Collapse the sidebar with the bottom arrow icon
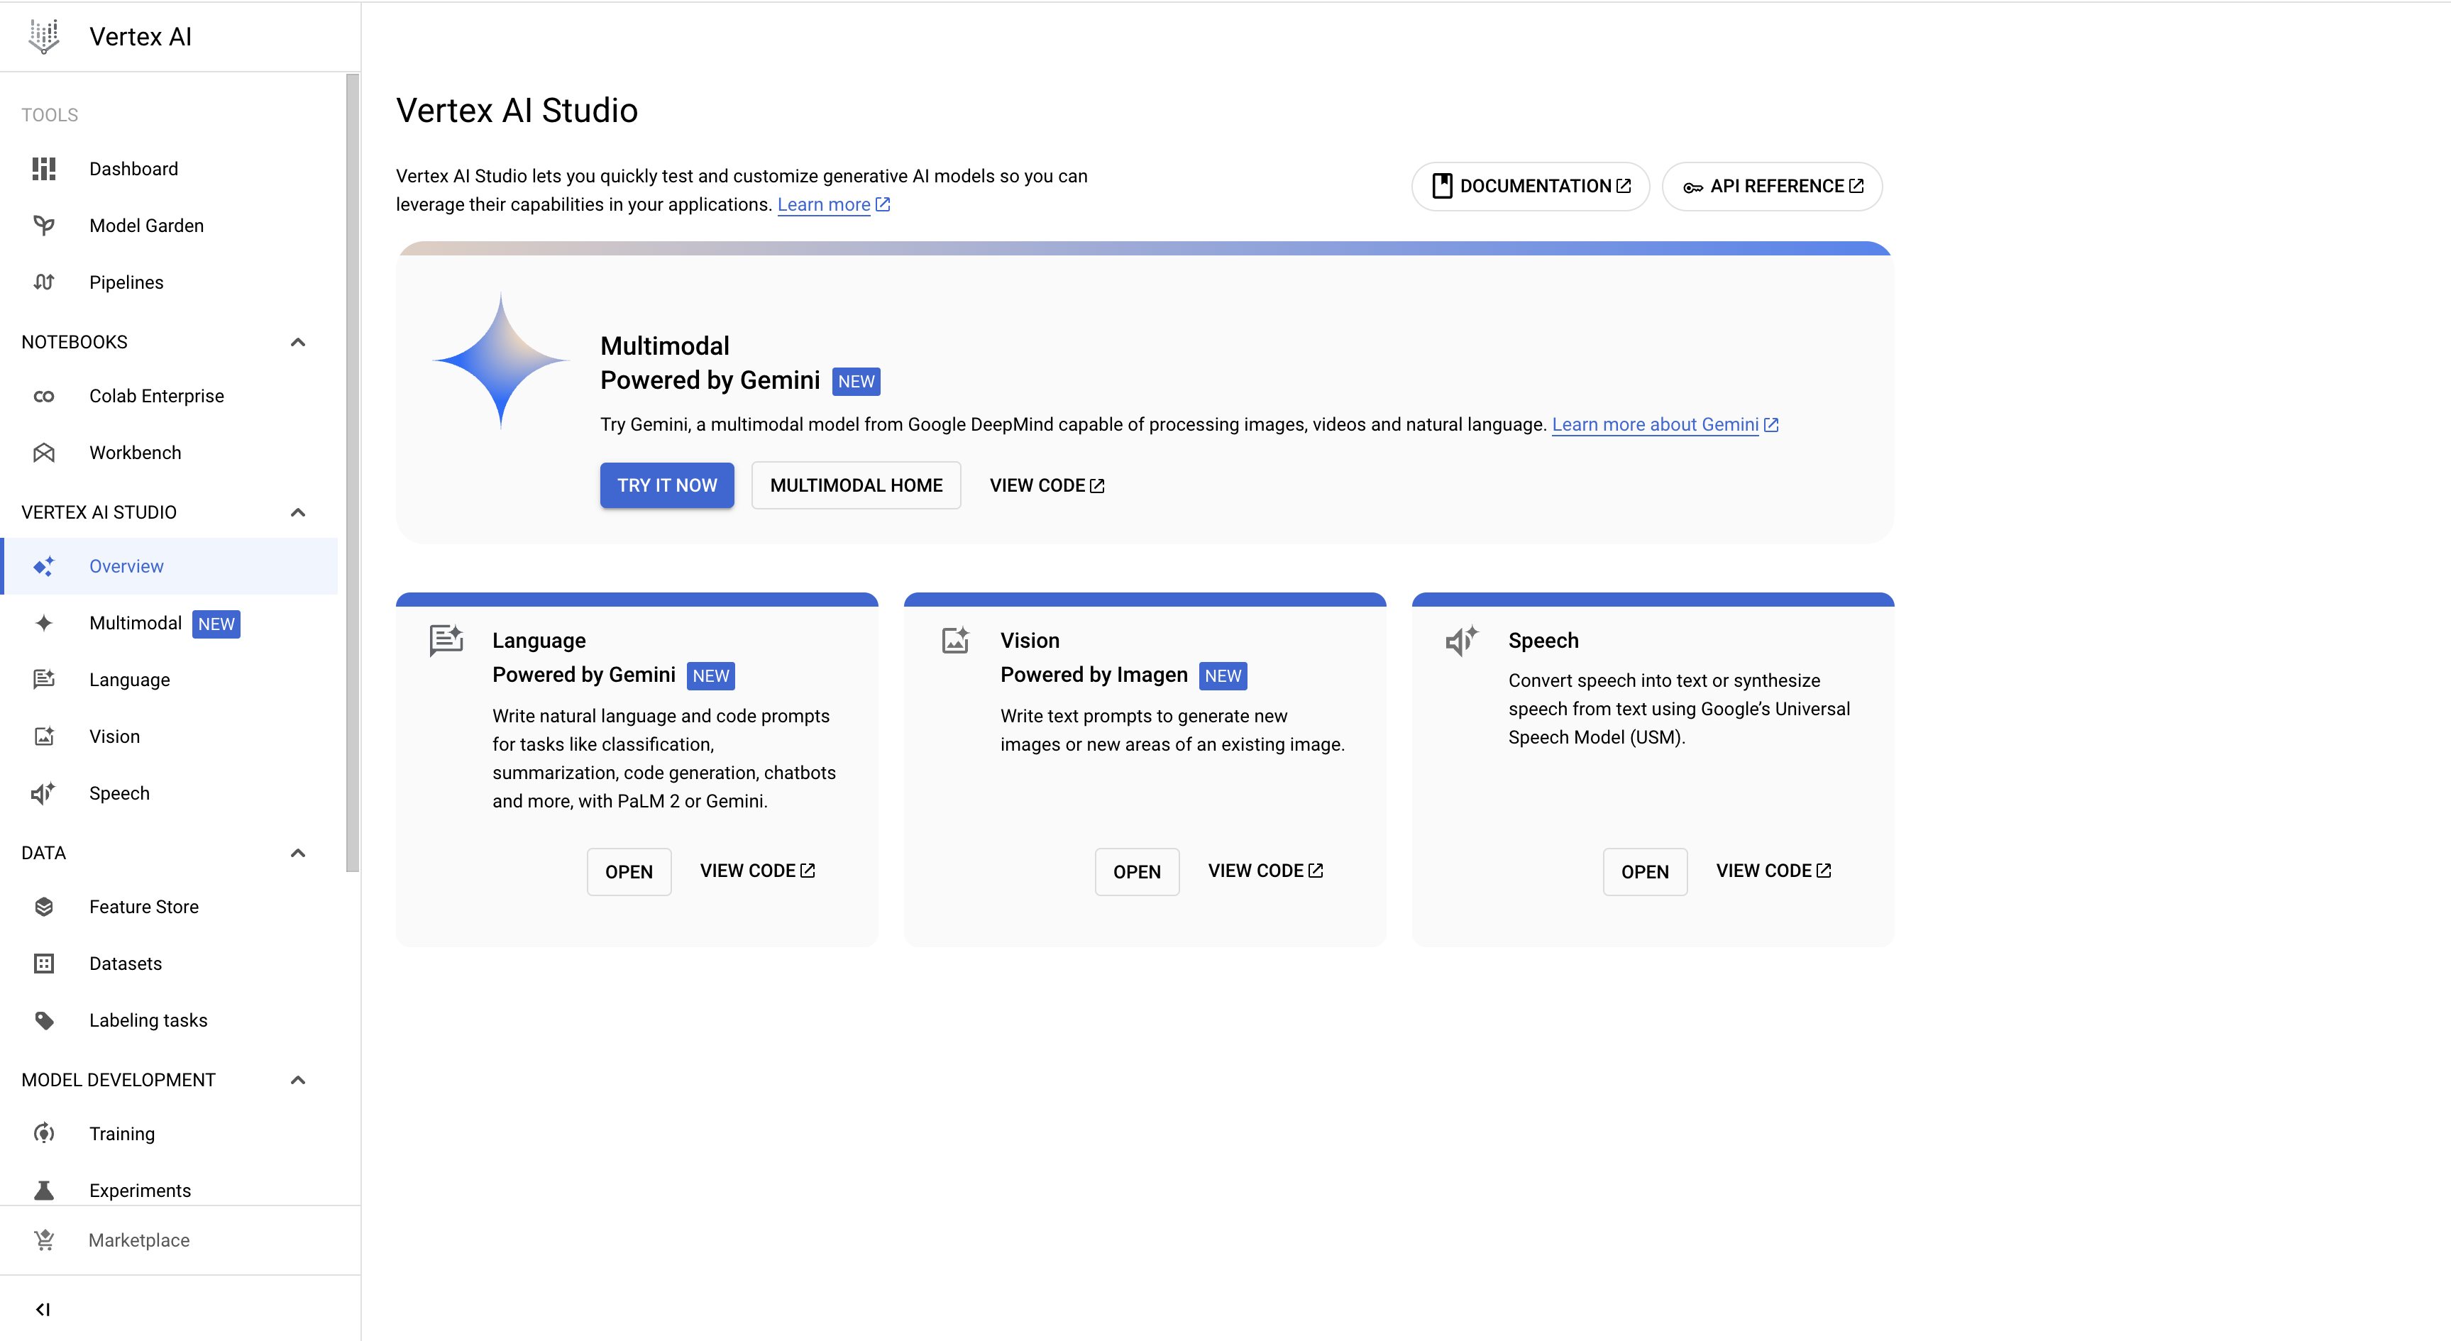Screen dimensions: 2451x1341 pos(43,1310)
